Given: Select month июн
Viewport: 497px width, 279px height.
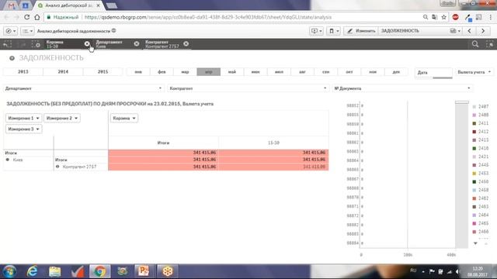Looking at the screenshot, I should [x=255, y=72].
